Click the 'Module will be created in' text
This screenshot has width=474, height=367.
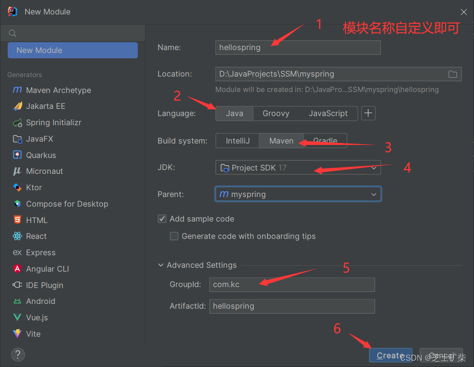[327, 90]
